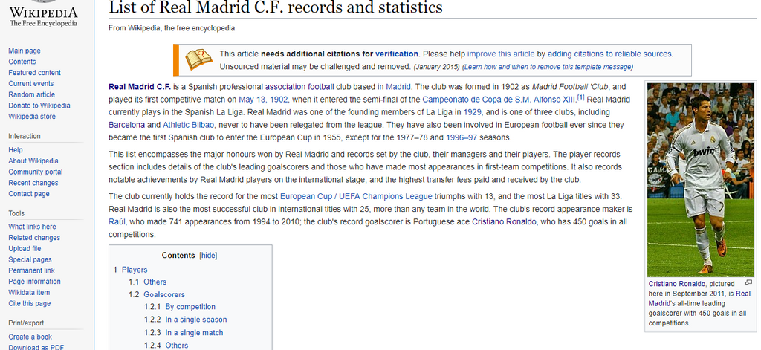Follow the association football link
761x350 pixels.
tap(299, 87)
